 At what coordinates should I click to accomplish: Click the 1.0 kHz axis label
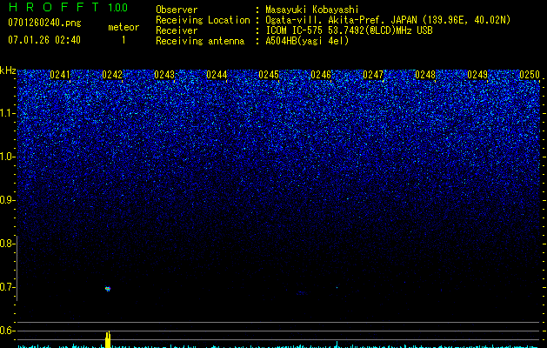tap(7, 157)
